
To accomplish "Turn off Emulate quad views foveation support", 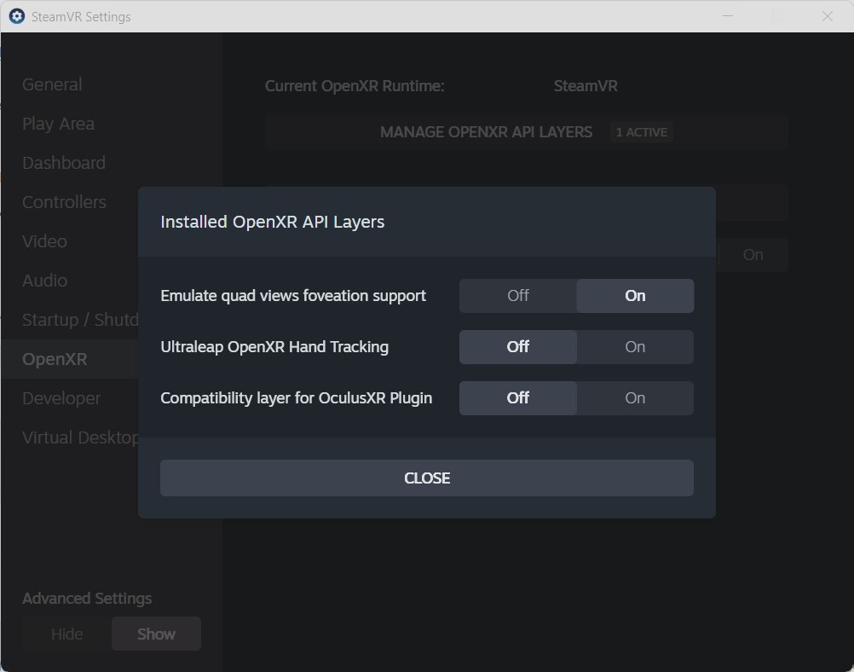I will pyautogui.click(x=518, y=296).
